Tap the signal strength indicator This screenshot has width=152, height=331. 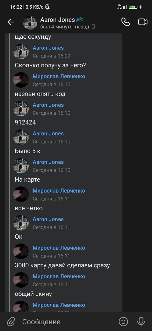tap(122, 7)
